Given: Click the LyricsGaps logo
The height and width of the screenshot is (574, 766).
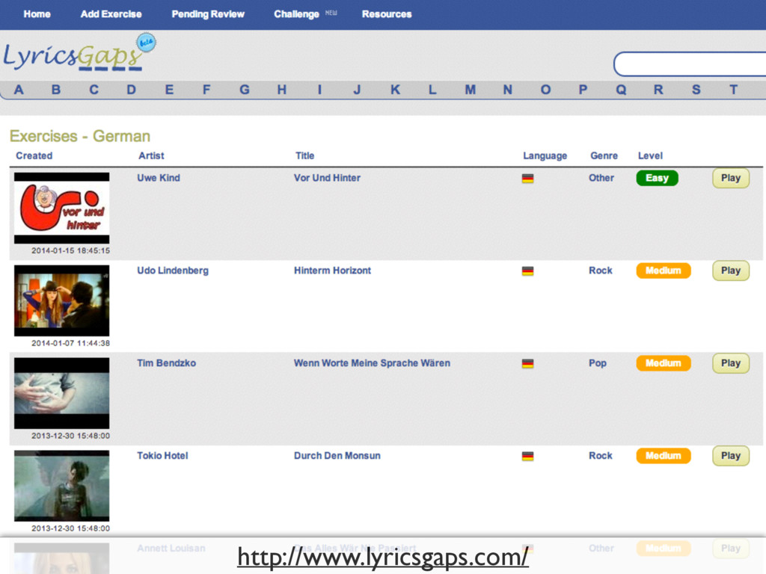Looking at the screenshot, I should (x=79, y=53).
